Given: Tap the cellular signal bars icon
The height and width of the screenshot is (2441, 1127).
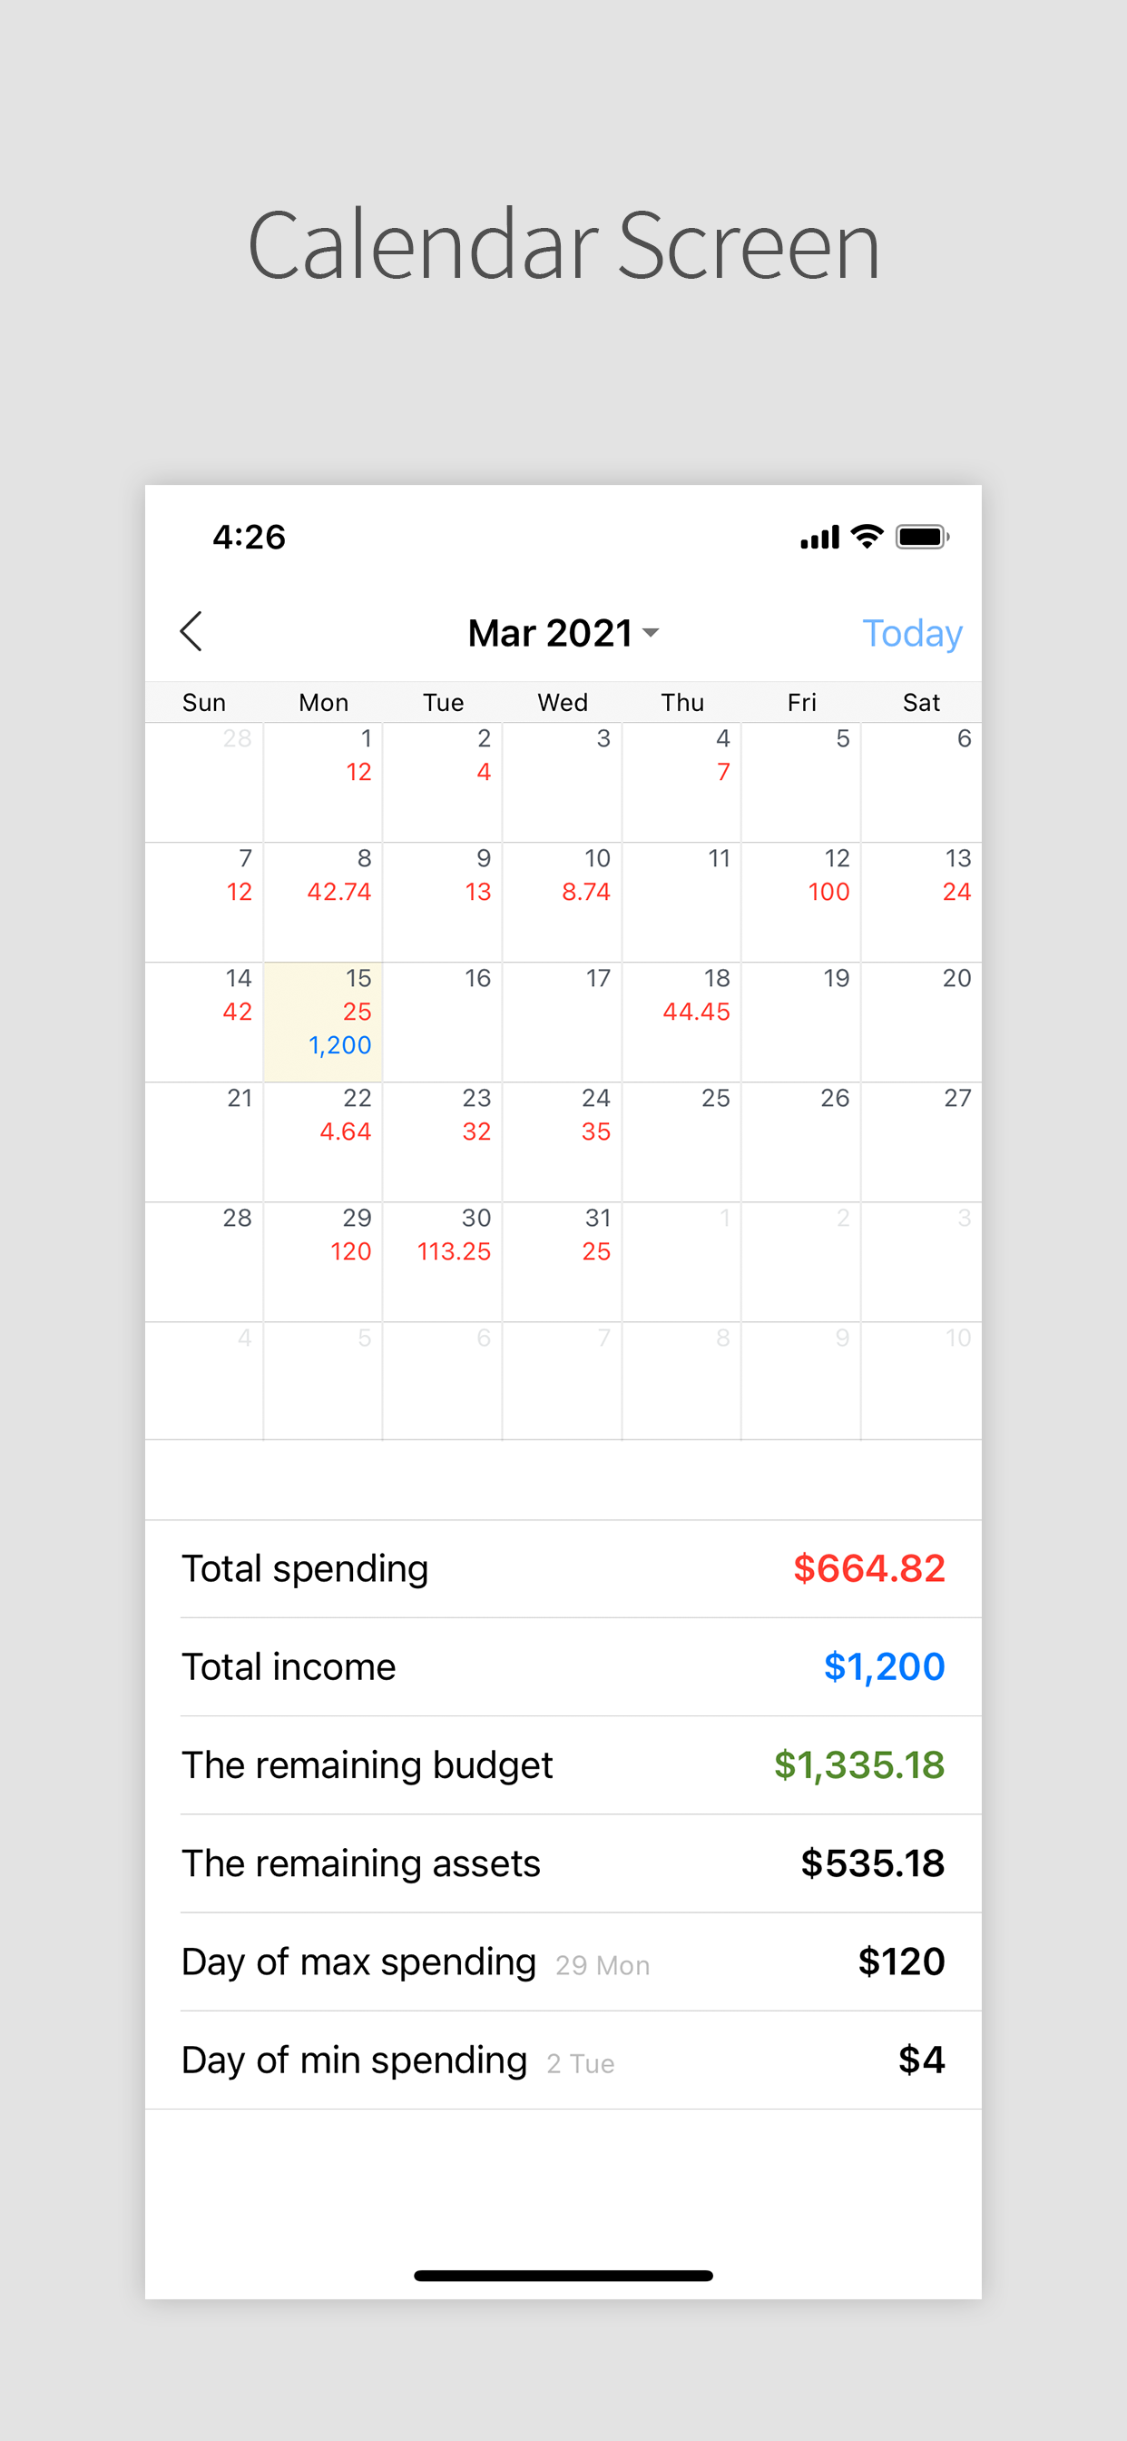Looking at the screenshot, I should point(819,539).
